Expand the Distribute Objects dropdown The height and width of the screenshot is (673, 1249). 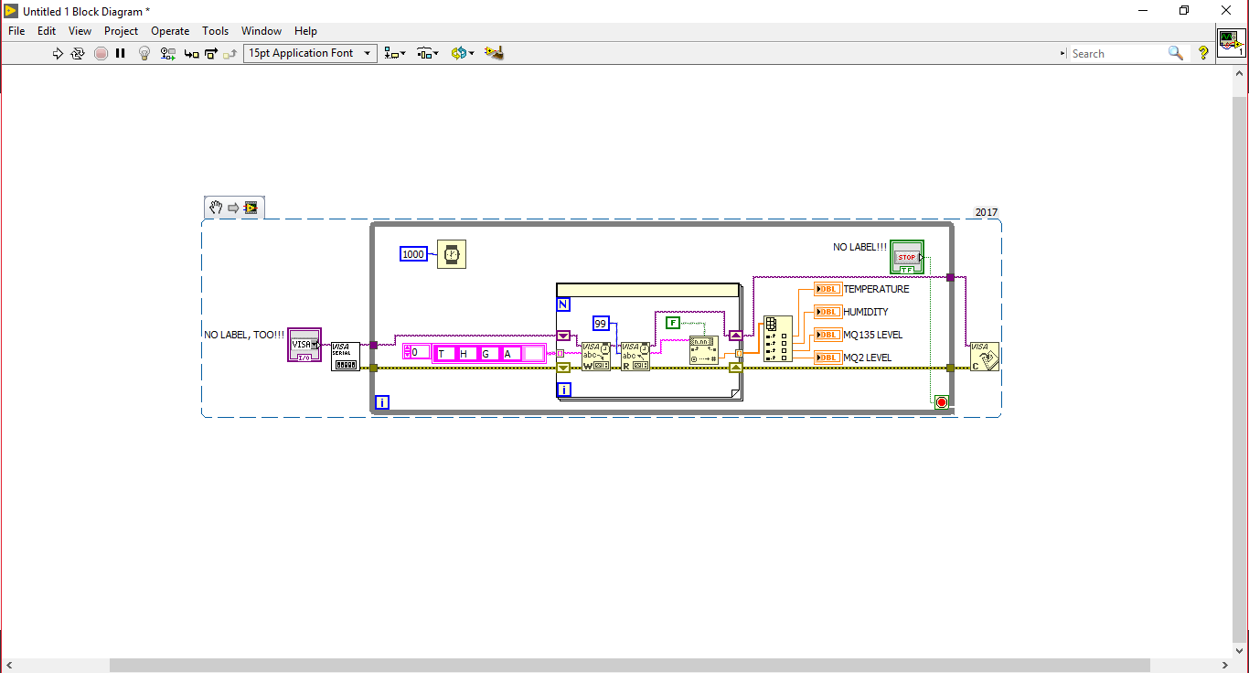(x=428, y=53)
